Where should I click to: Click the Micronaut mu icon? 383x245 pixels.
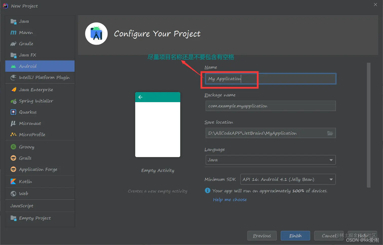(13, 123)
